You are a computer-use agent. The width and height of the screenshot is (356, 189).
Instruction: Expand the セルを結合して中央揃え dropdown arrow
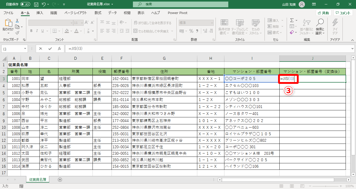171,31
